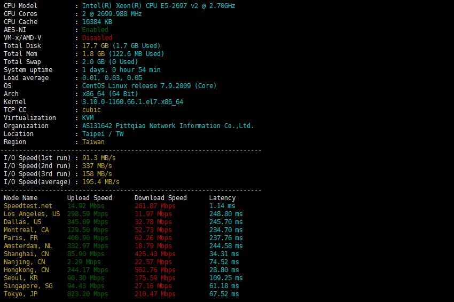This screenshot has height=302, width=454.
Task: Select the Speedtest.net node name
Action: point(28,206)
